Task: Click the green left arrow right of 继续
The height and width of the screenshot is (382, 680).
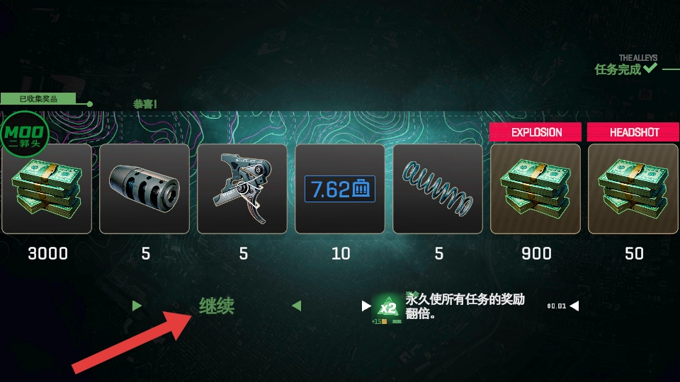Action: 297,306
